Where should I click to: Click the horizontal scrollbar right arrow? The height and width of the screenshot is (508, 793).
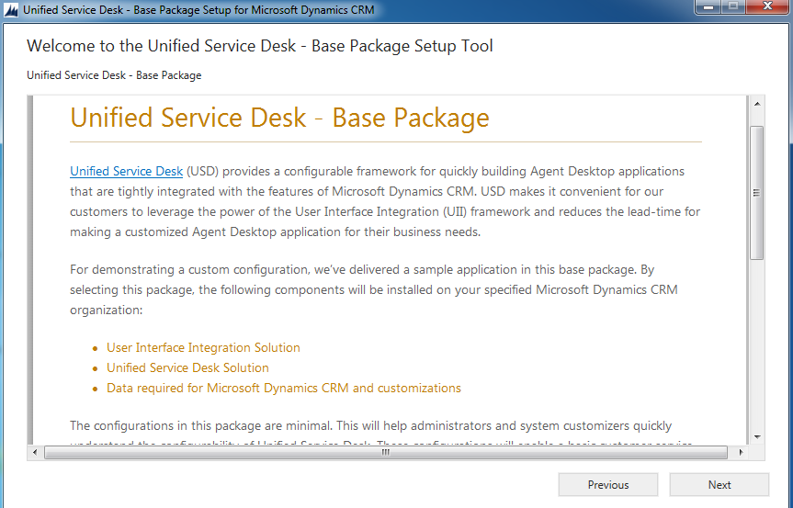740,452
